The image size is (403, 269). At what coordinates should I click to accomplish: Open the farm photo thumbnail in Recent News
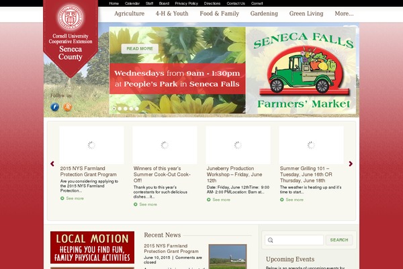pyautogui.click(x=228, y=257)
